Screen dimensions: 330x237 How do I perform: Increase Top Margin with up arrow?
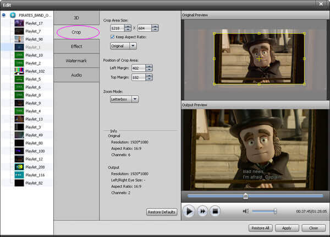[149, 76]
